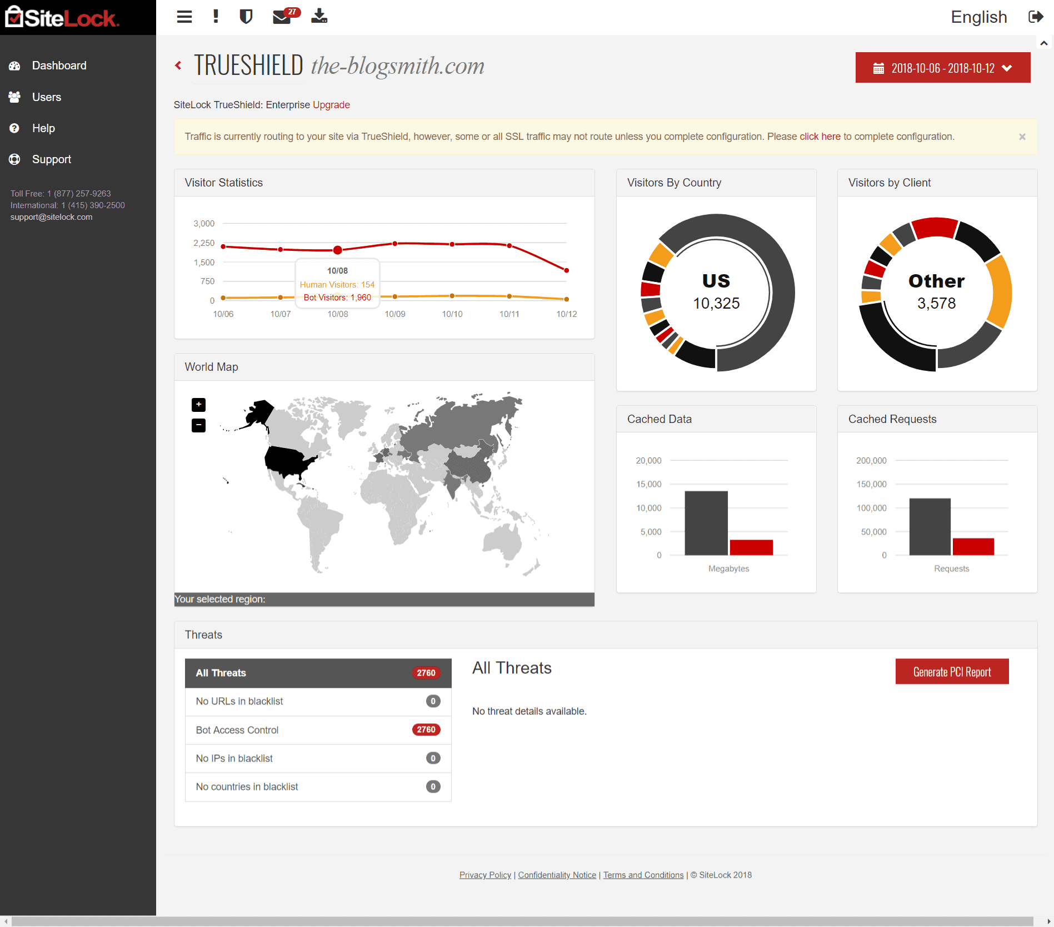The height and width of the screenshot is (927, 1054).
Task: Click the page scroll-up arrow at top right
Action: point(1044,43)
